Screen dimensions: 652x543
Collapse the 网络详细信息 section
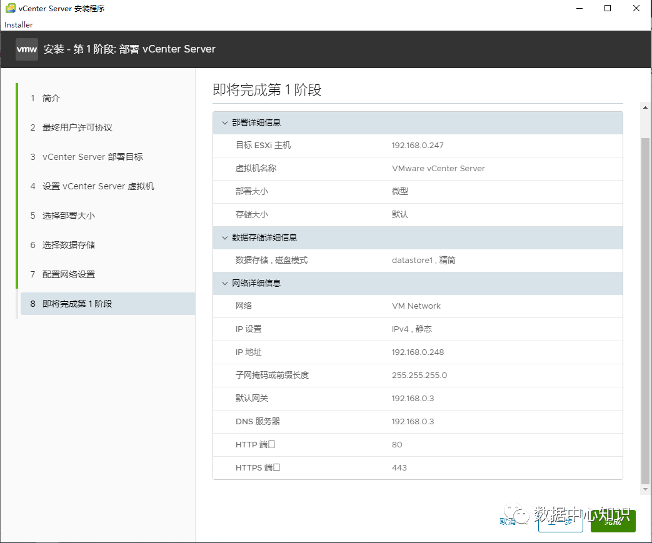pyautogui.click(x=224, y=283)
